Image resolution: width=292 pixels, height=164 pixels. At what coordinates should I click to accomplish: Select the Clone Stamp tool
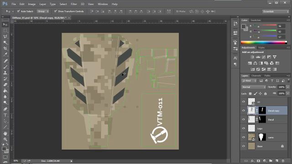point(5,73)
